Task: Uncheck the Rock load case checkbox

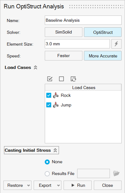Action: 49,95
